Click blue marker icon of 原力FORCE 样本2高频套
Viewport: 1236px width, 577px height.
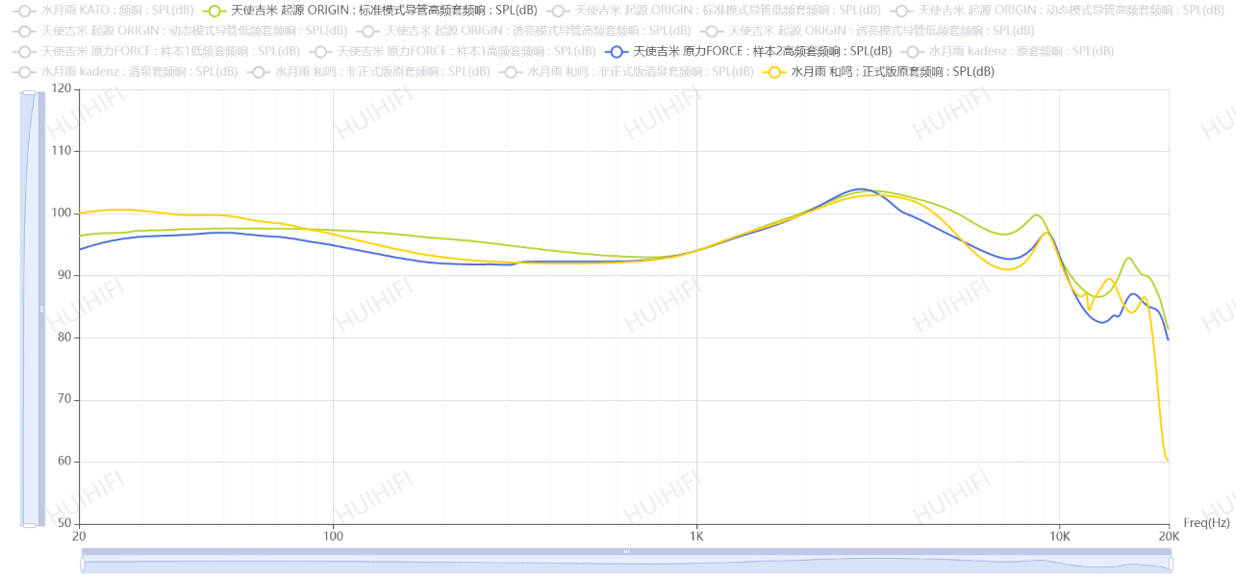(618, 51)
